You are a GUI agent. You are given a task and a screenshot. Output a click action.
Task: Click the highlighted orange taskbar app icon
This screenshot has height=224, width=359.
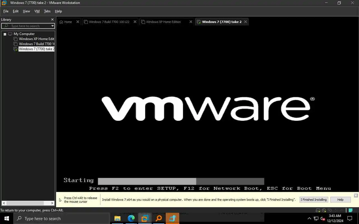(172, 218)
